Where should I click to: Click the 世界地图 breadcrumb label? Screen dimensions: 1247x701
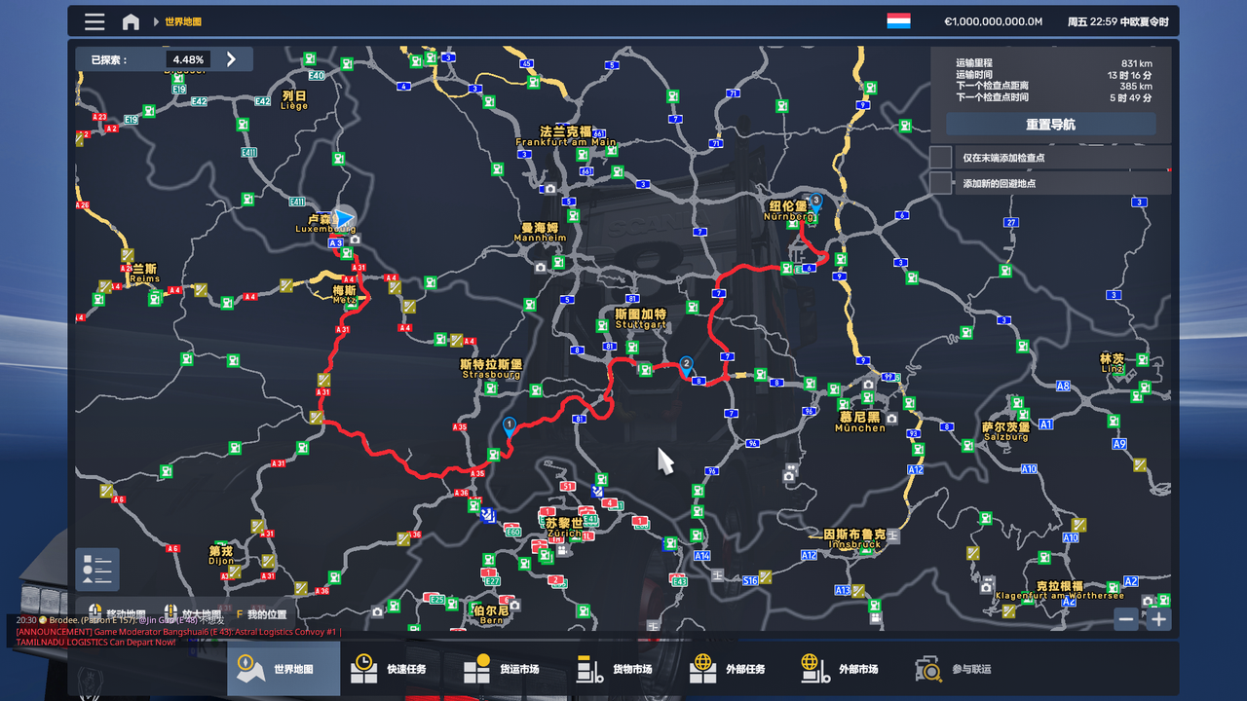(183, 21)
